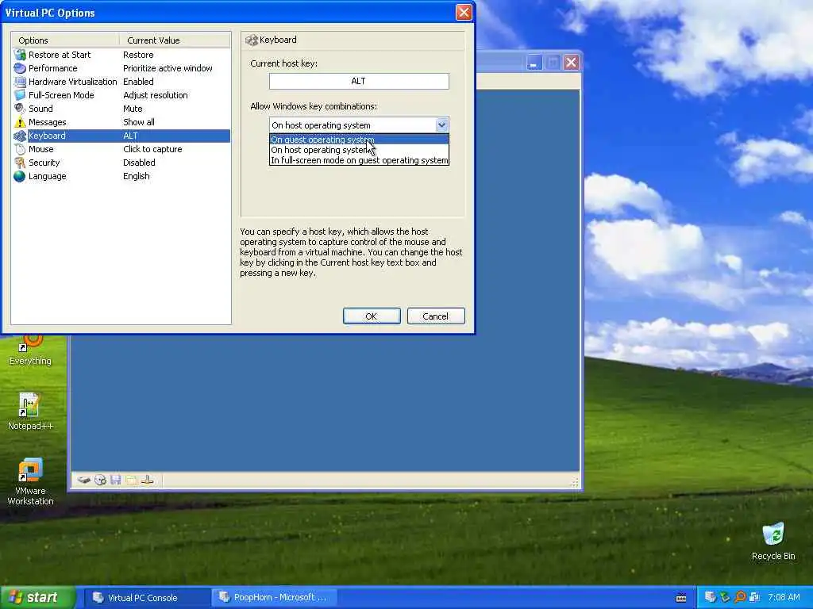The image size is (813, 609).
Task: Select the Performance option row
Action: tap(121, 68)
